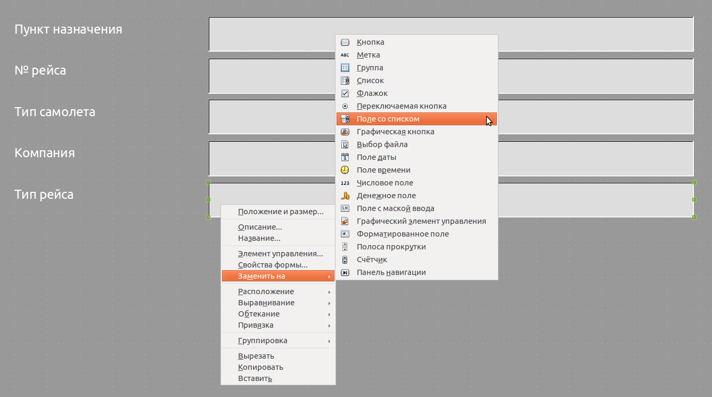Expand the Обтекание submenu

pos(278,314)
